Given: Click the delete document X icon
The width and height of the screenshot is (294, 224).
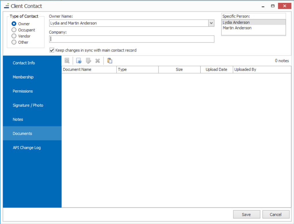Looking at the screenshot, I should tap(98, 60).
